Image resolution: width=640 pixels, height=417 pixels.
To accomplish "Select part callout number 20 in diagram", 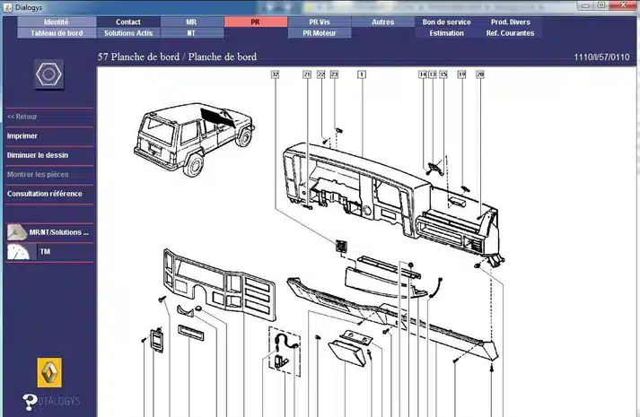I will (480, 74).
